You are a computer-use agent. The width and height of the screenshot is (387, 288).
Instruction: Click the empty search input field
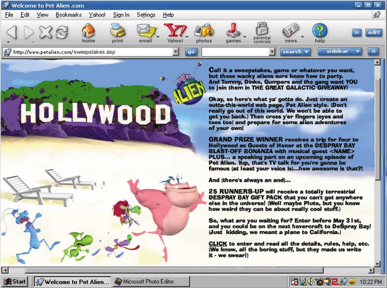click(x=235, y=52)
